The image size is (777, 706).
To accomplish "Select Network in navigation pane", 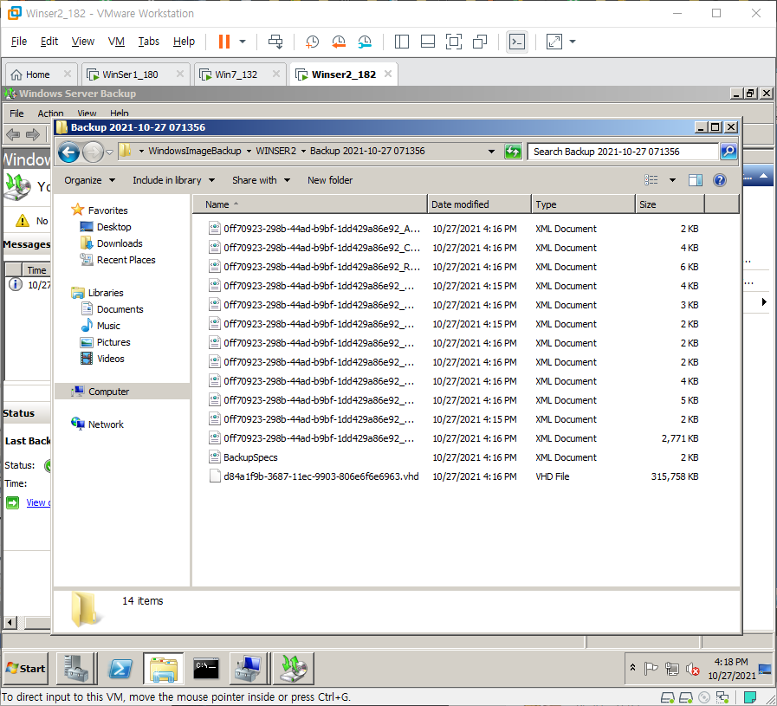I will point(106,424).
